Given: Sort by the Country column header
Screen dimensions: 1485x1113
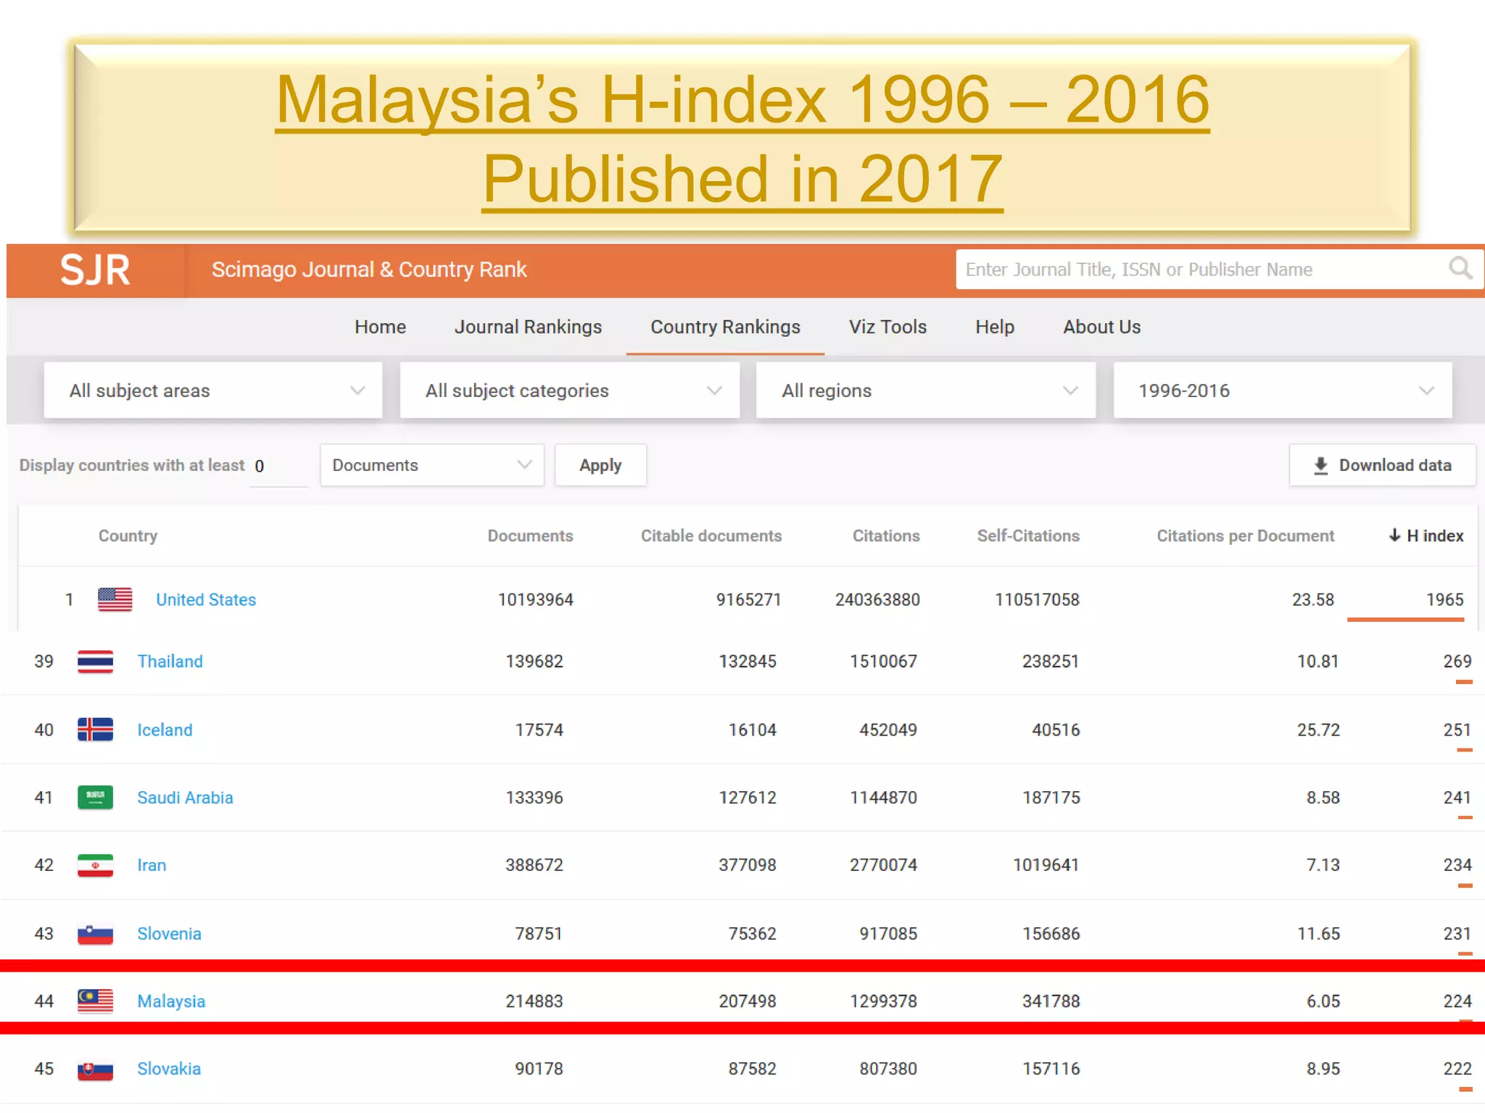Looking at the screenshot, I should coord(128,535).
